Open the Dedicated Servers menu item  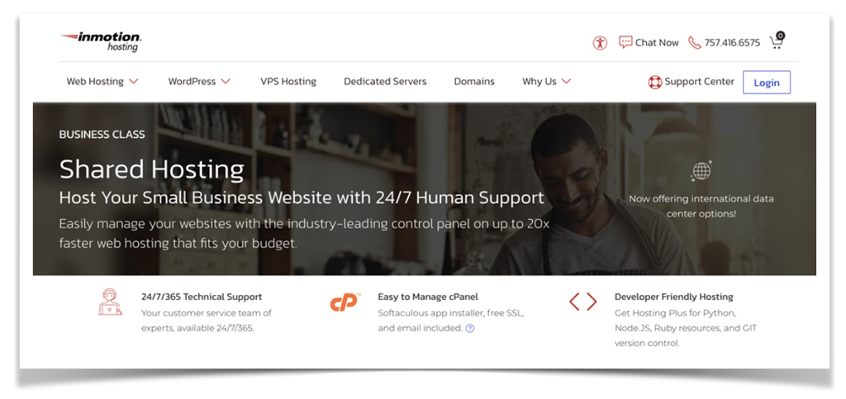[x=385, y=82]
